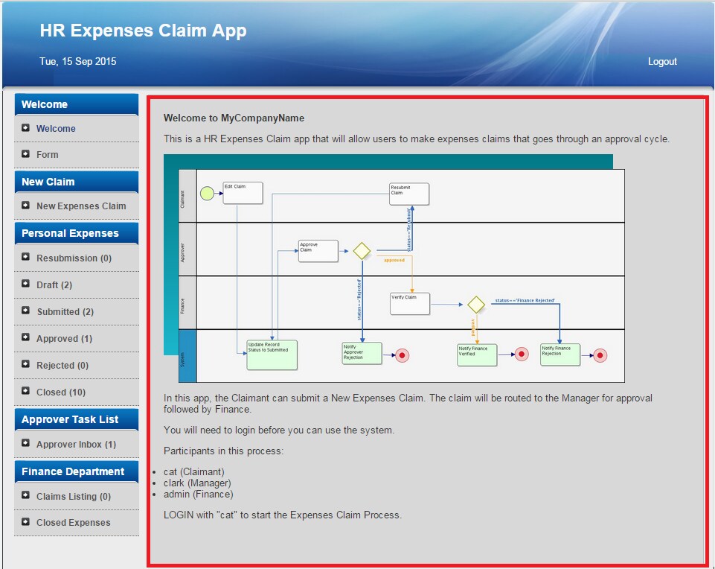715x569 pixels.
Task: Open the Closed (10) claims list
Action: point(61,392)
